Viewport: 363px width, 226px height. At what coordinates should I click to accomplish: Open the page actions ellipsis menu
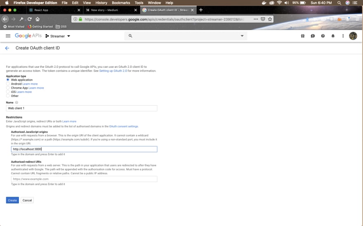256,19
